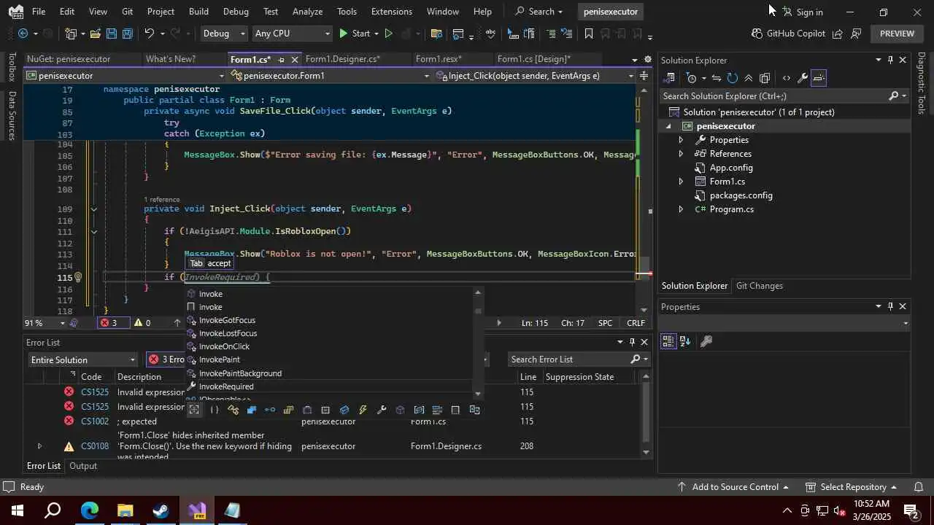The height and width of the screenshot is (525, 934).
Task: Open the Entire Solution scope dropdown
Action: point(82,359)
